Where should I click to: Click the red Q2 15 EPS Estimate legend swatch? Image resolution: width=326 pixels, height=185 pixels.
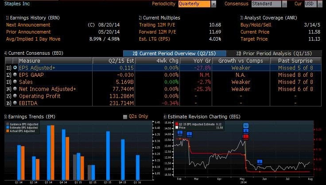pos(177,125)
